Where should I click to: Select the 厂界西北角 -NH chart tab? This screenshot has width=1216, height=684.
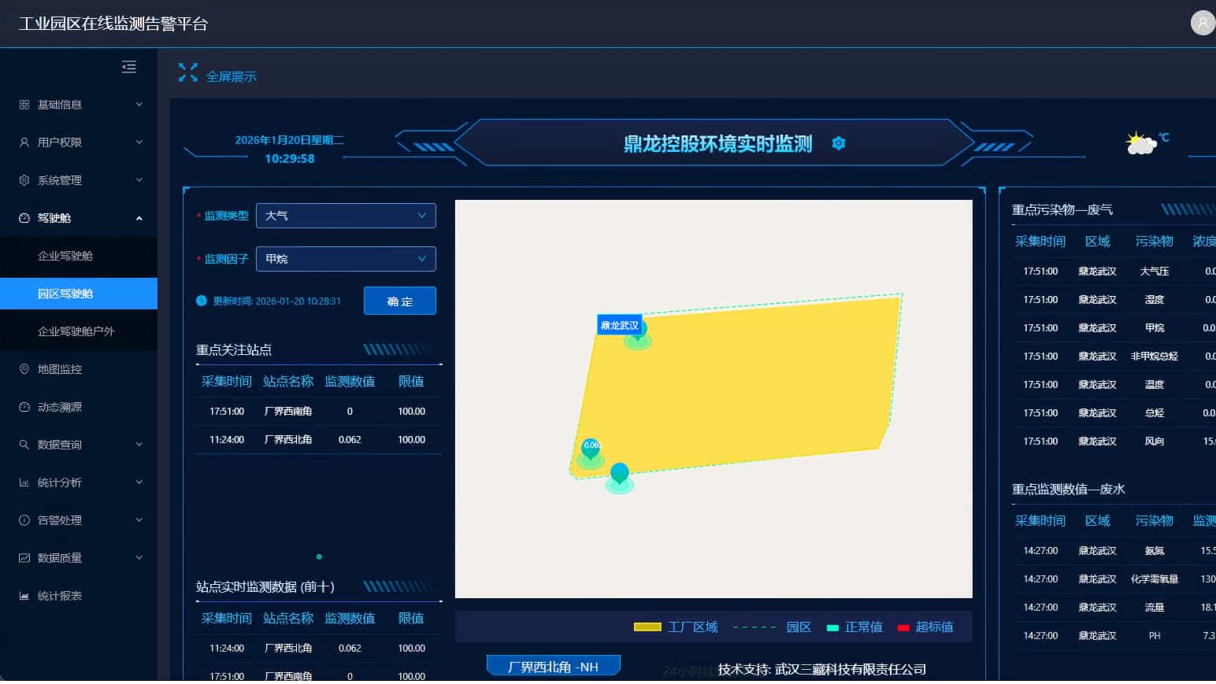[553, 667]
